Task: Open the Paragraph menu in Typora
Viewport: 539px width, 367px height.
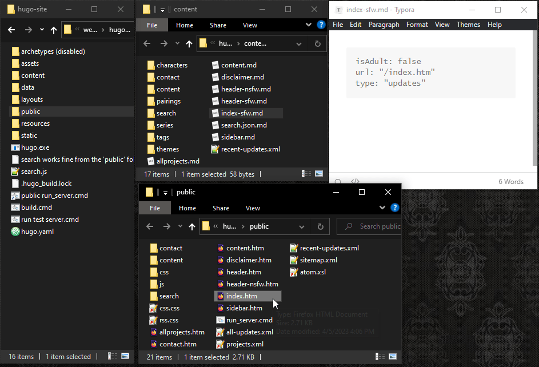Action: pos(384,25)
